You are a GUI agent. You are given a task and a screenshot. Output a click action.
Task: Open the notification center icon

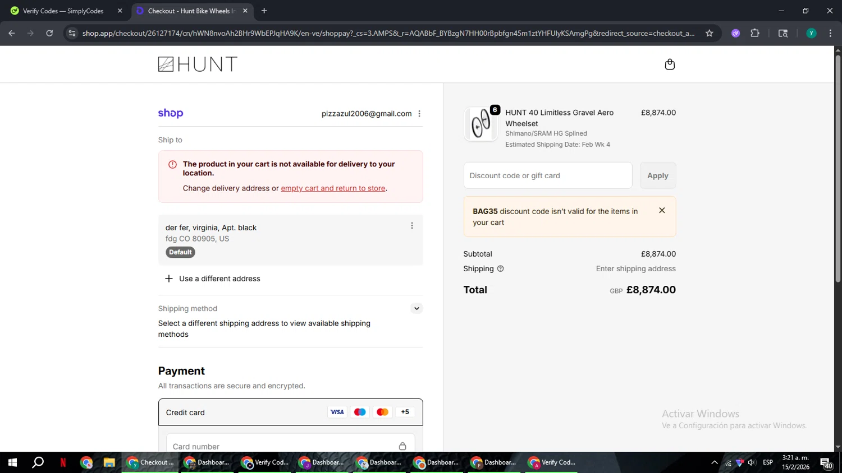click(826, 463)
